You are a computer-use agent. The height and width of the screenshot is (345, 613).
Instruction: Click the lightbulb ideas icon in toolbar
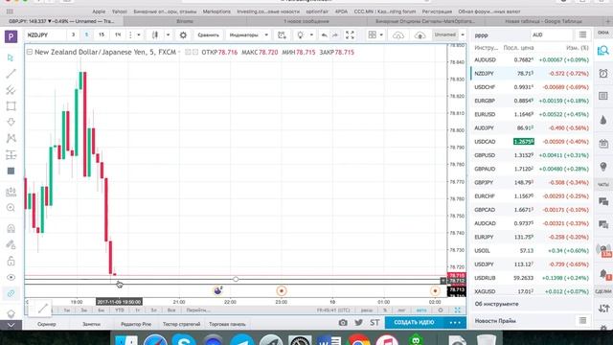click(300, 35)
